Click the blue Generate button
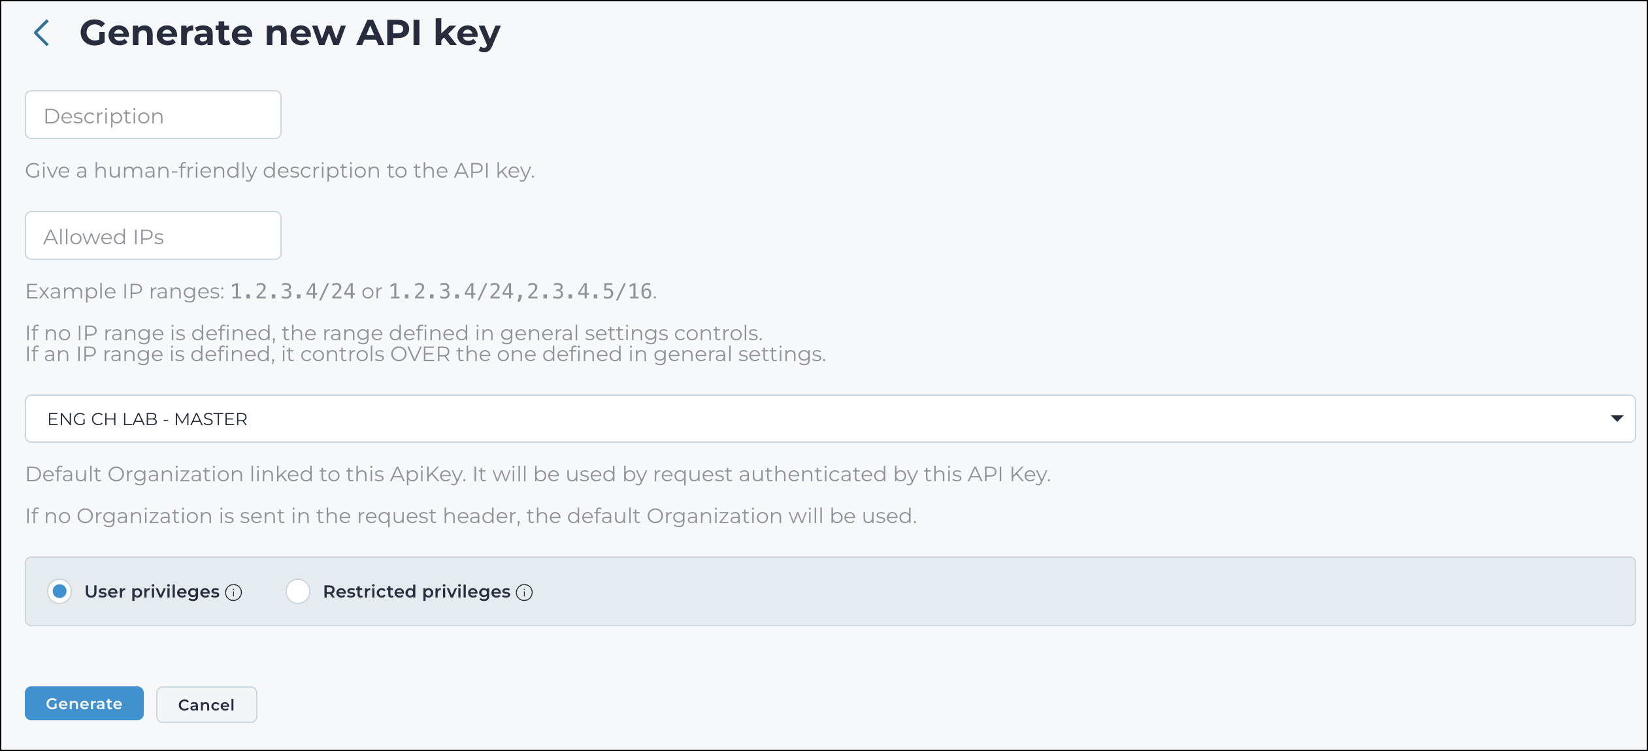The width and height of the screenshot is (1648, 751). (84, 704)
